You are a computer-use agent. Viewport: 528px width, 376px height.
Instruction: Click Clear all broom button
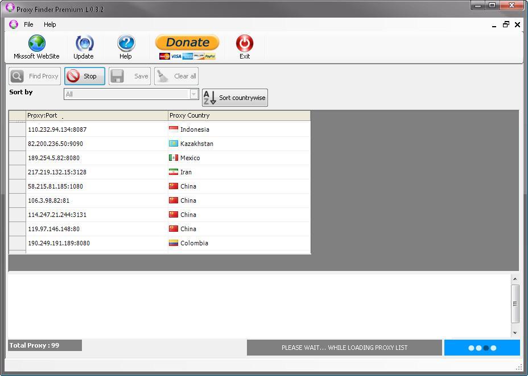click(176, 76)
